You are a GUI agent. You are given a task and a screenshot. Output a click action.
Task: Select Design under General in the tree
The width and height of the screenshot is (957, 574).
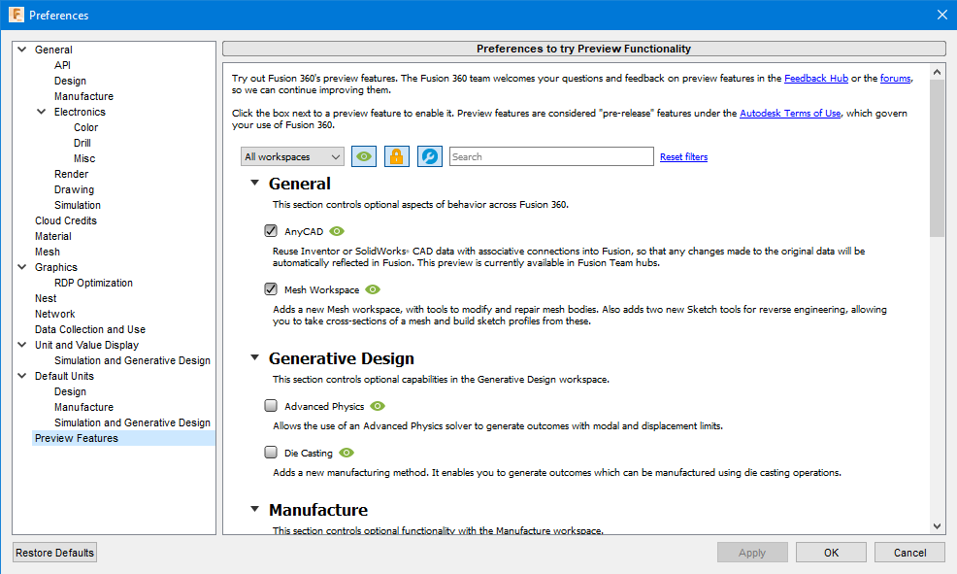[70, 81]
